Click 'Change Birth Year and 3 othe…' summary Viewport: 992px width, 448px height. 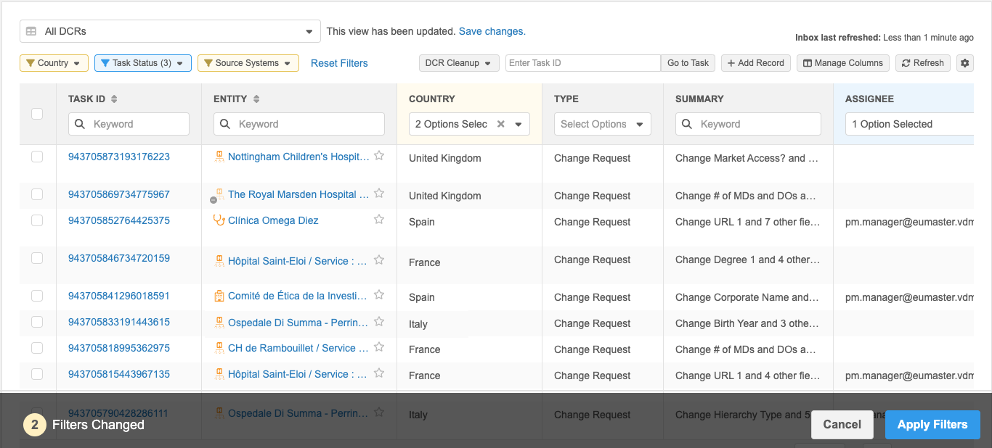click(x=747, y=323)
